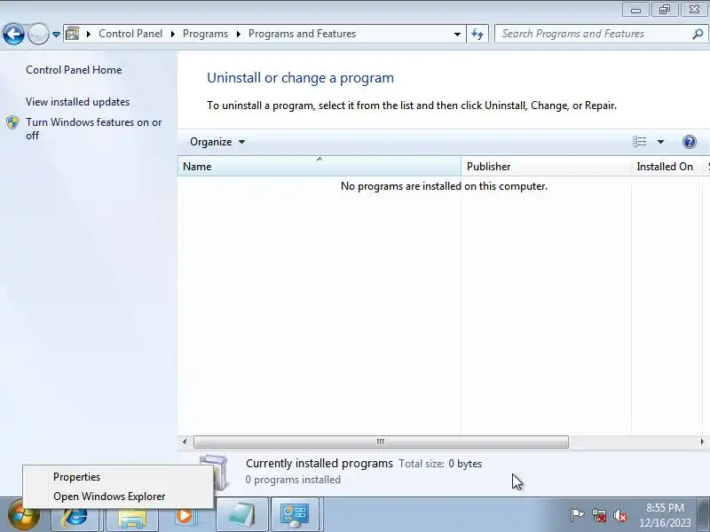710x532 pixels.
Task: Open help with the blue question icon
Action: tap(690, 142)
